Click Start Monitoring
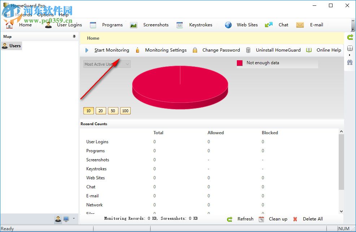Image resolution: width=356 pixels, height=232 pixels. pyautogui.click(x=112, y=50)
